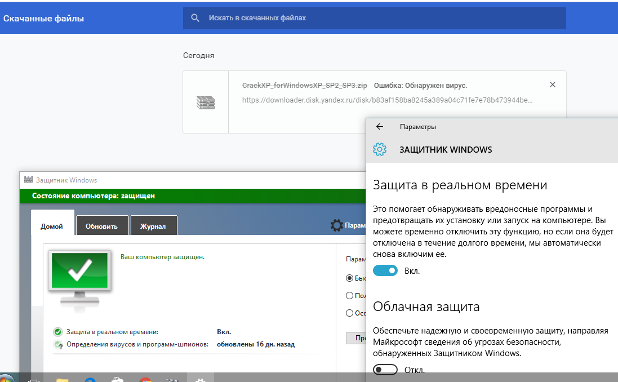Screen dimensions: 618x382
Task: Click the status icon beside "Определения вирусов"
Action: pyautogui.click(x=58, y=345)
